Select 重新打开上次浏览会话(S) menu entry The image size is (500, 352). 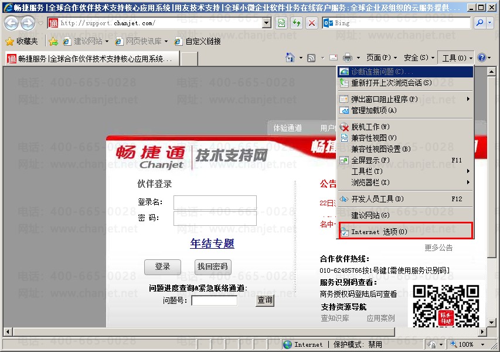pyautogui.click(x=405, y=83)
